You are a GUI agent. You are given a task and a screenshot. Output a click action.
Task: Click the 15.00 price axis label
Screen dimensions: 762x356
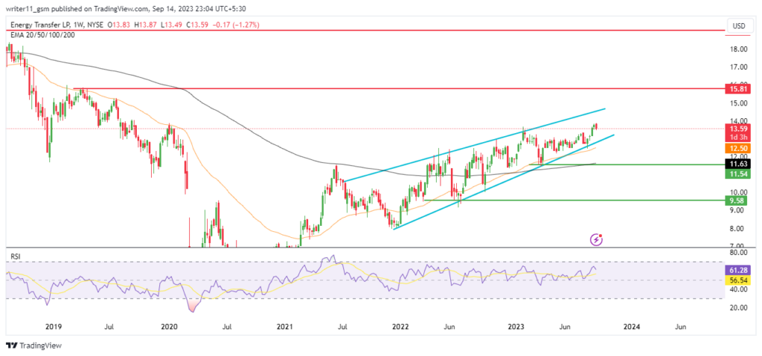point(737,103)
